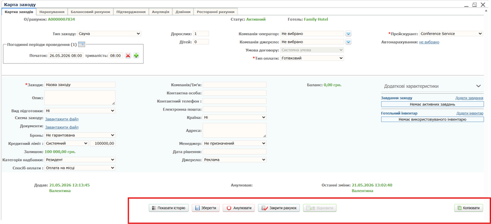This screenshot has height=224, width=491.
Task: Focus the Адреса text area
Action: tap(234, 130)
